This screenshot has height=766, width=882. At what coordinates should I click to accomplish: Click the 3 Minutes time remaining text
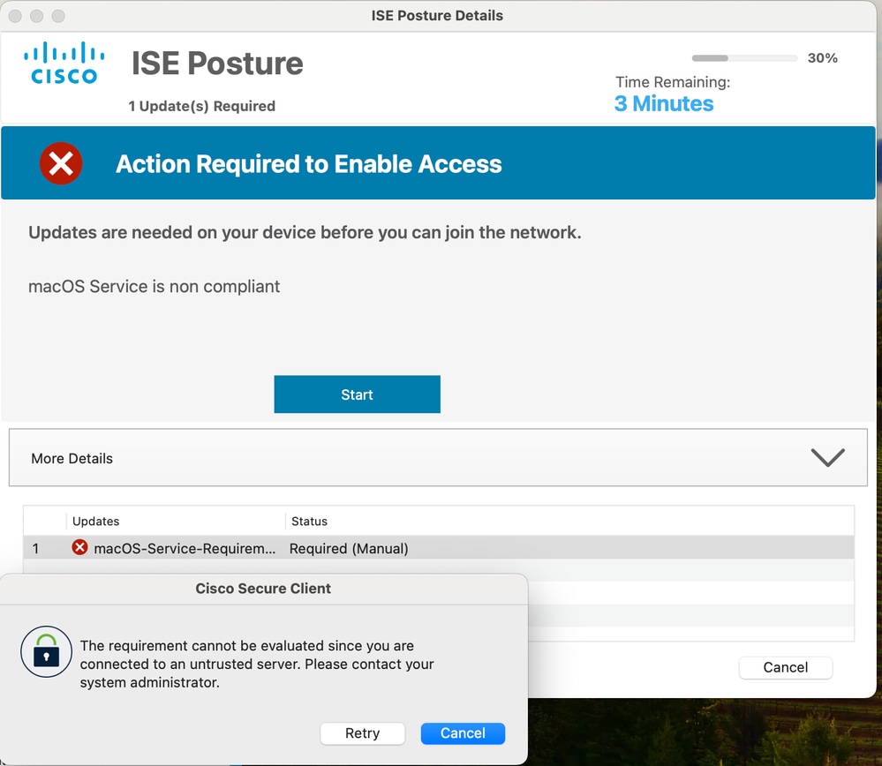click(664, 103)
